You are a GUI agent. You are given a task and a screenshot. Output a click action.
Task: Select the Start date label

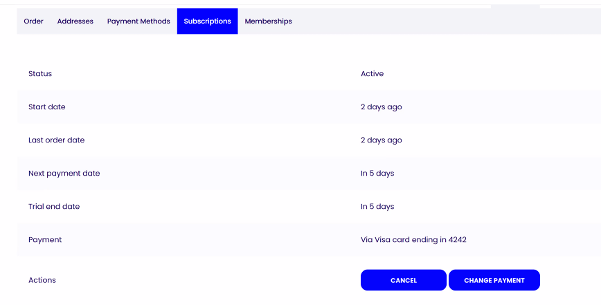(x=47, y=107)
